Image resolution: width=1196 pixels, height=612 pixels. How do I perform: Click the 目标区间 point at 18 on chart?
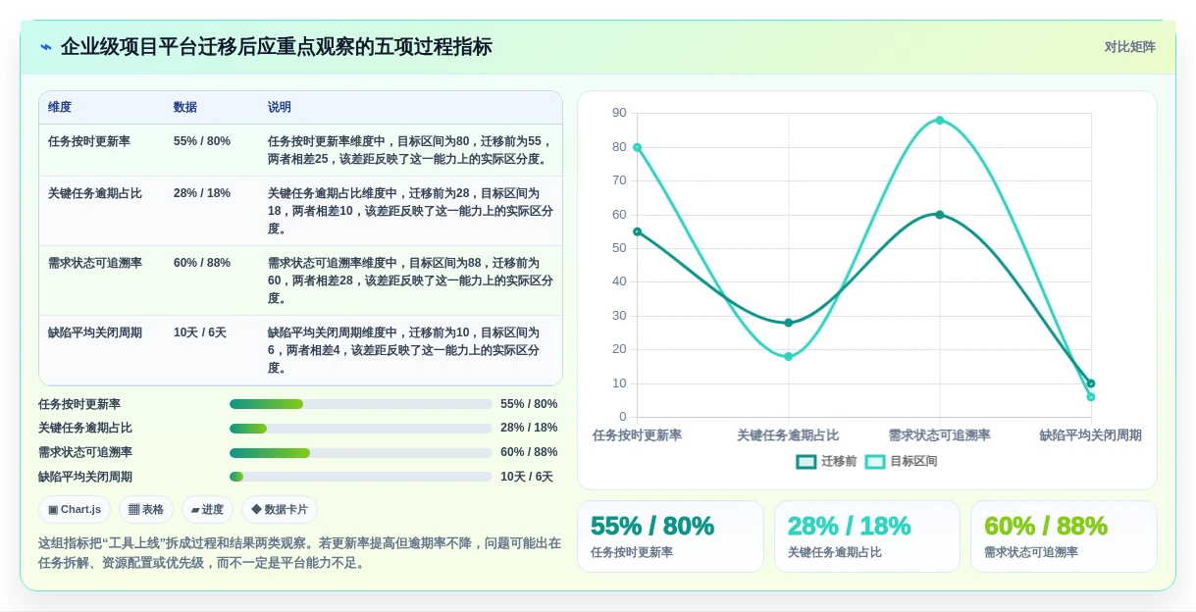[789, 357]
